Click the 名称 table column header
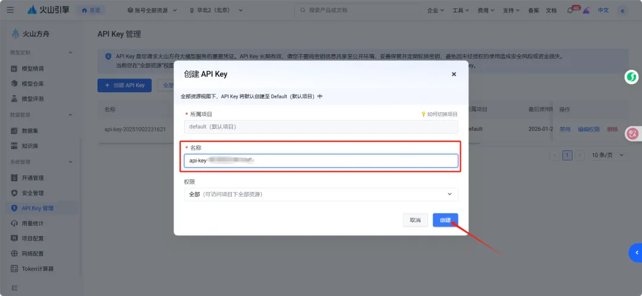Viewport: 642px width, 296px height. click(x=110, y=109)
